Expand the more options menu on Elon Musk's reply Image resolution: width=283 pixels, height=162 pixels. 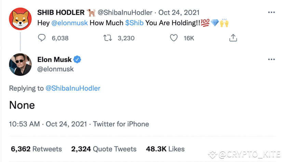point(271,59)
